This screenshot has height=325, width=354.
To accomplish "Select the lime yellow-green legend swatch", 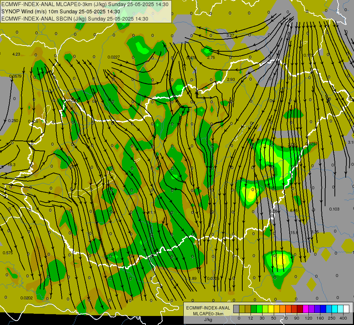I will point(265,309).
